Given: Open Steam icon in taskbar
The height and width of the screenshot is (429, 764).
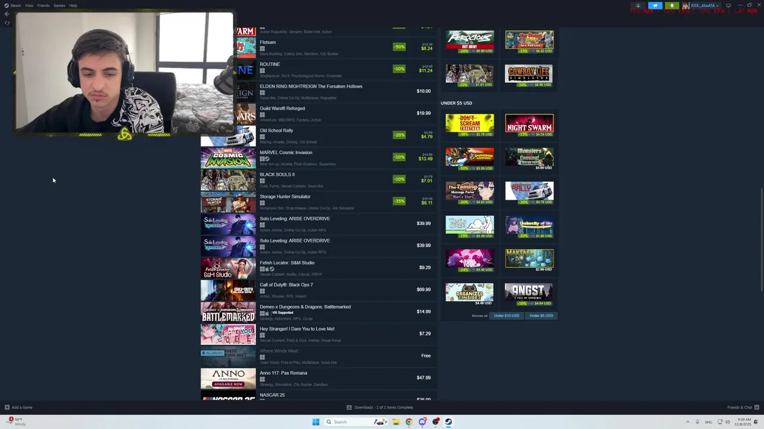Looking at the screenshot, I should [x=449, y=422].
